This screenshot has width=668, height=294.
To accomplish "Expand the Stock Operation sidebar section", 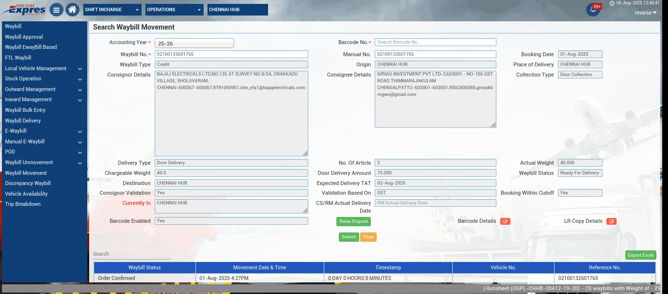I will click(x=44, y=78).
